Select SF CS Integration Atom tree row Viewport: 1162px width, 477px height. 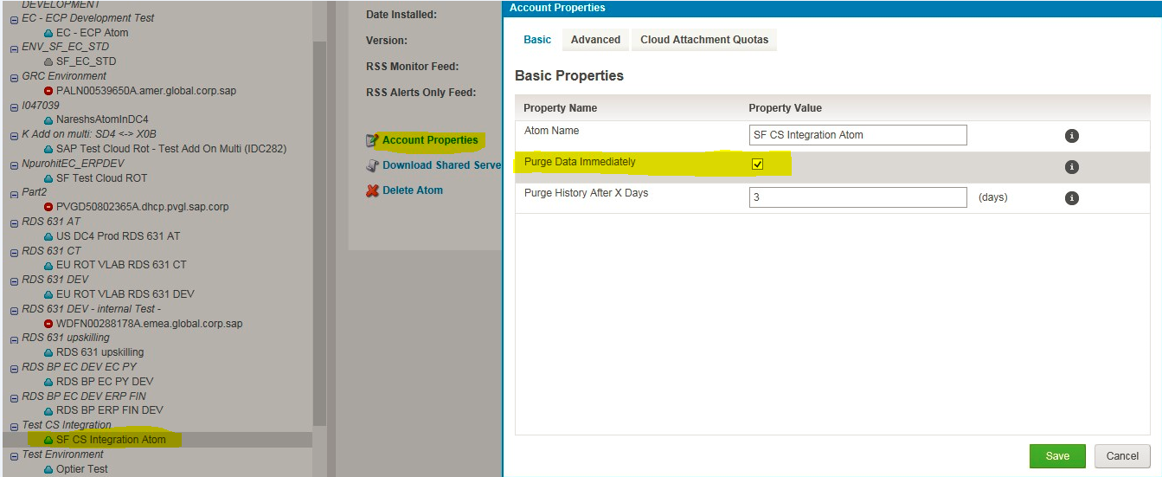tap(156, 440)
